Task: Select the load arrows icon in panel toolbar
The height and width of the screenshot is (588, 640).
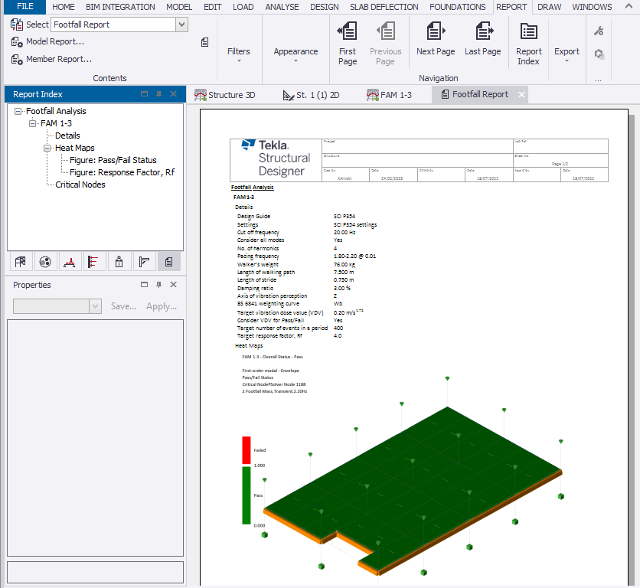Action: [94, 261]
